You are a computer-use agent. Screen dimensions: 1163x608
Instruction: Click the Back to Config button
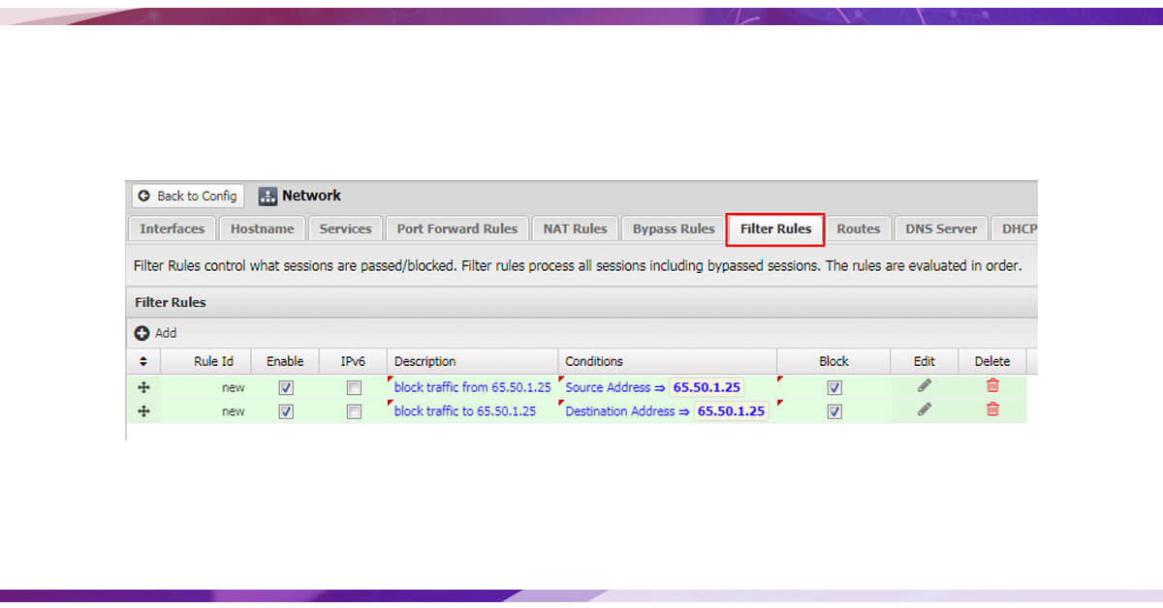click(188, 196)
